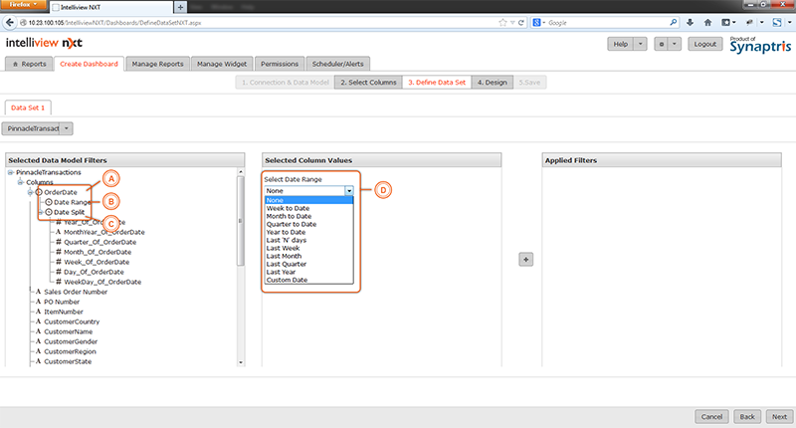Reload the page with the refresh icon

(520, 22)
